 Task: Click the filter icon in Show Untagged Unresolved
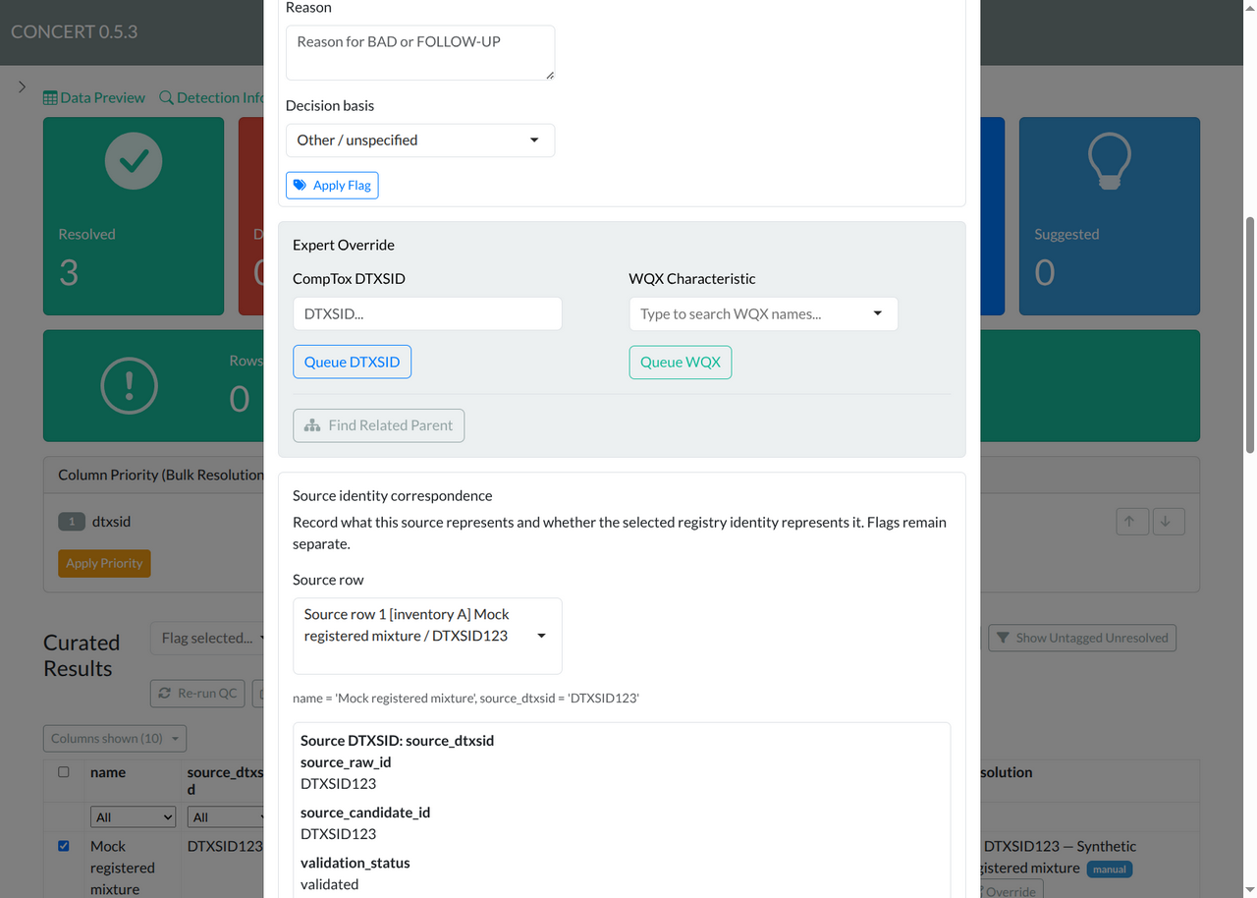click(1003, 638)
